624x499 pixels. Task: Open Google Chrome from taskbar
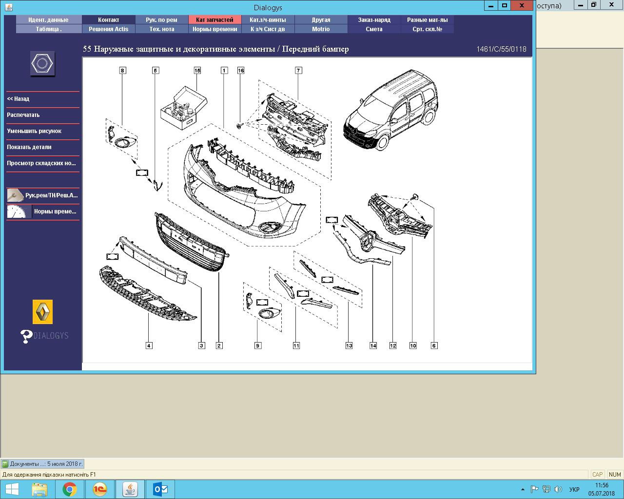pos(69,489)
